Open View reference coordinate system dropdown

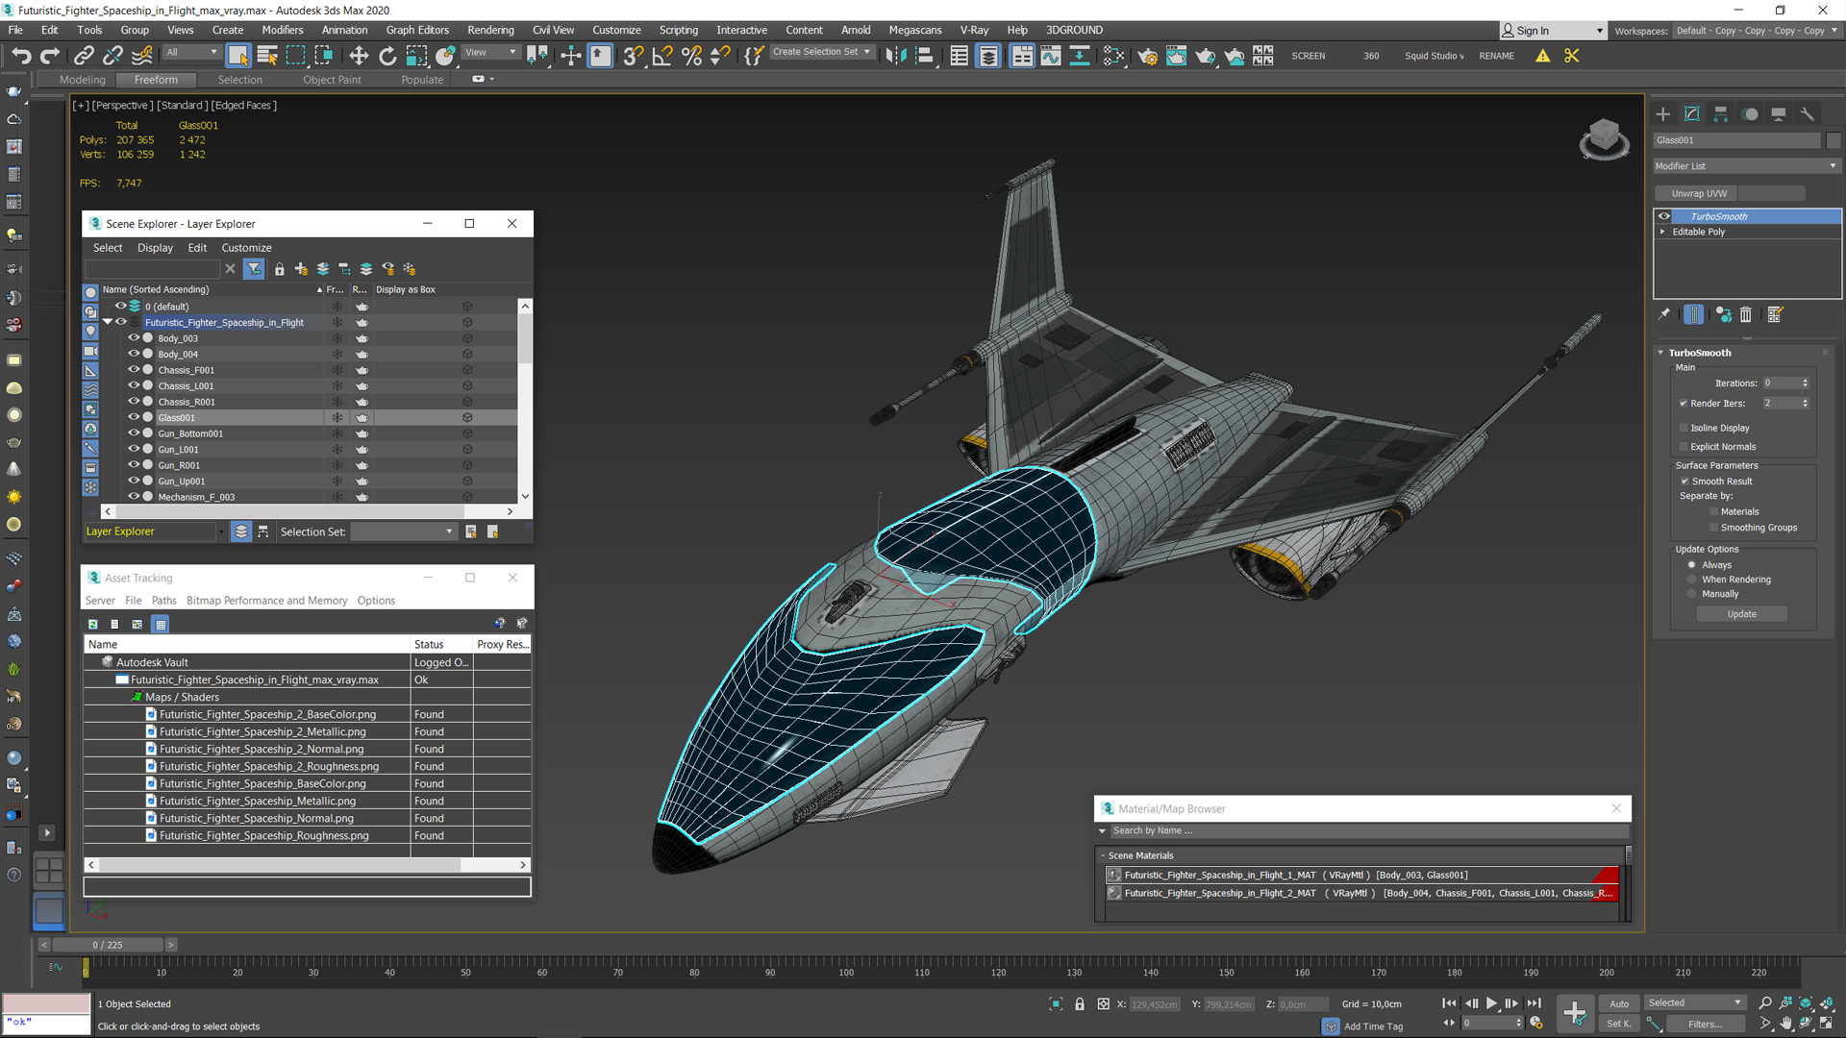[491, 53]
